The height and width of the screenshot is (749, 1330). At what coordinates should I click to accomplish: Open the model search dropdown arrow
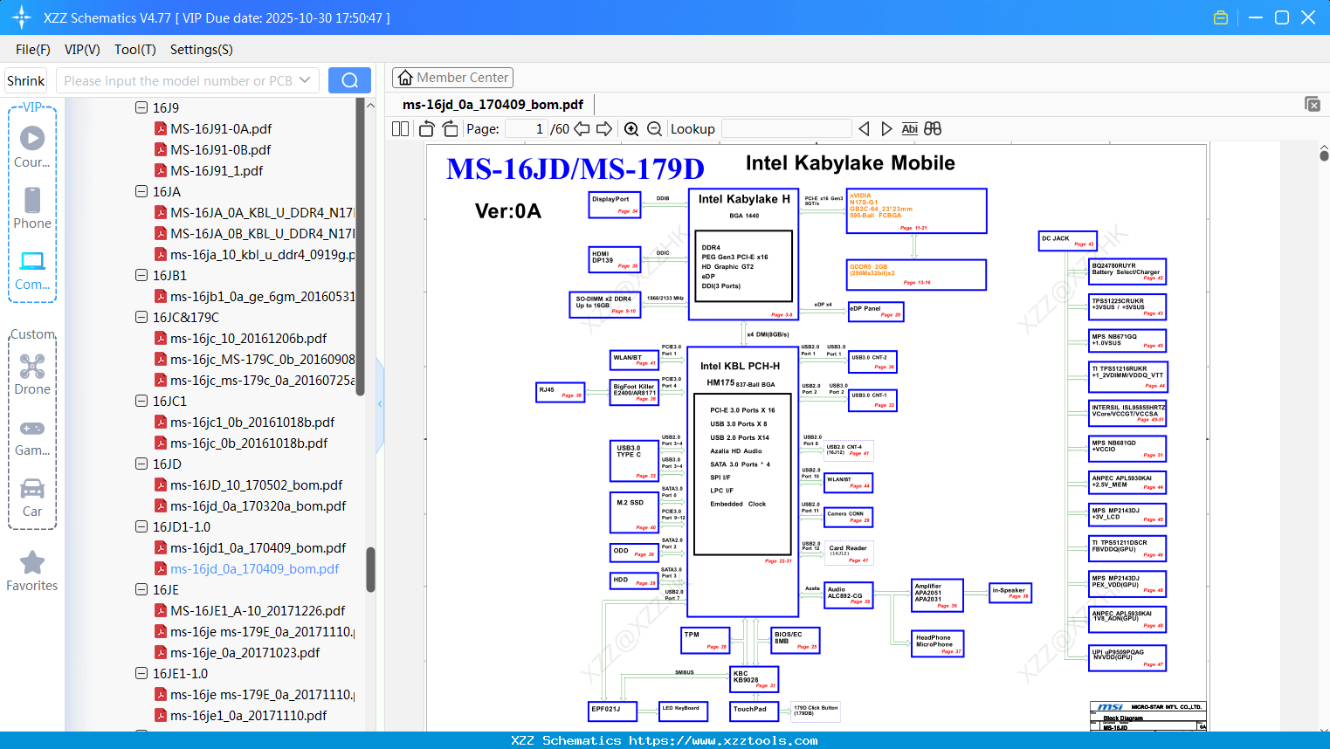305,80
